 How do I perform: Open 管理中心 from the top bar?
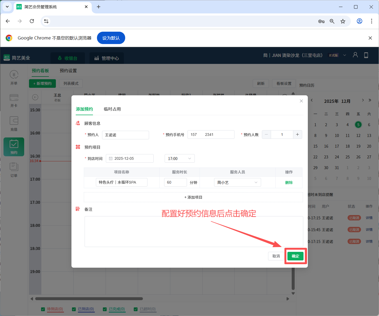pos(107,58)
